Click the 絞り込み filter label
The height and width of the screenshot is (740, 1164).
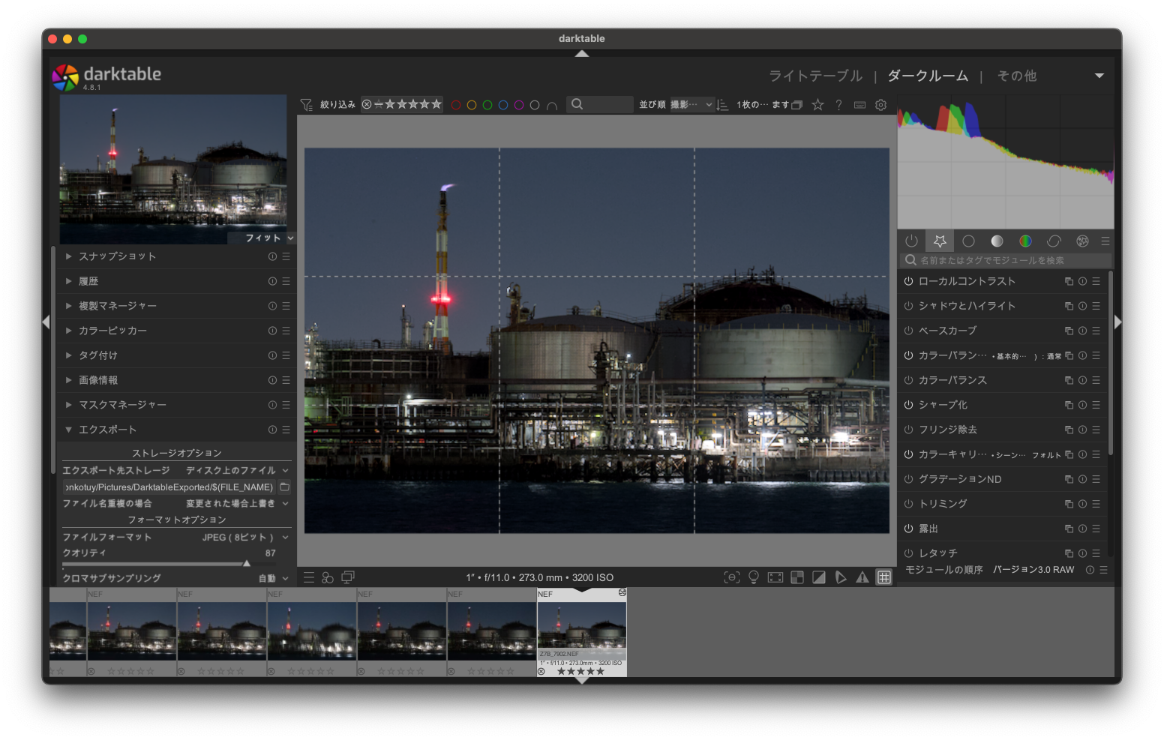(x=337, y=105)
